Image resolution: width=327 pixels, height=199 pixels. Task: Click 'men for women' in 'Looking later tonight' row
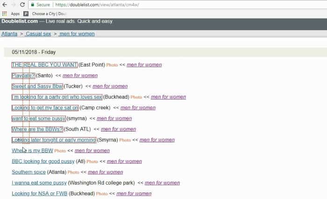coord(157,140)
